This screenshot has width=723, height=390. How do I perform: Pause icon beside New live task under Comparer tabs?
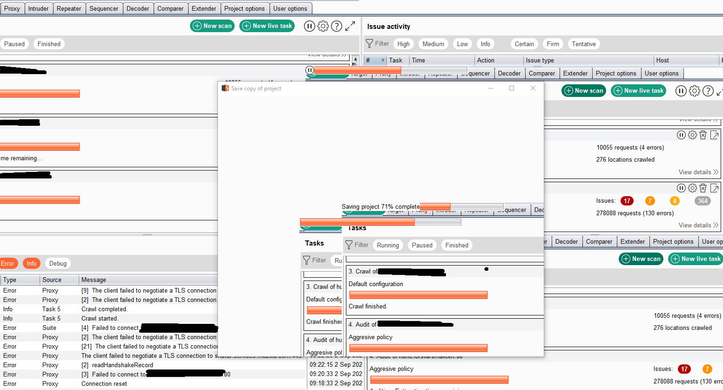tap(681, 91)
